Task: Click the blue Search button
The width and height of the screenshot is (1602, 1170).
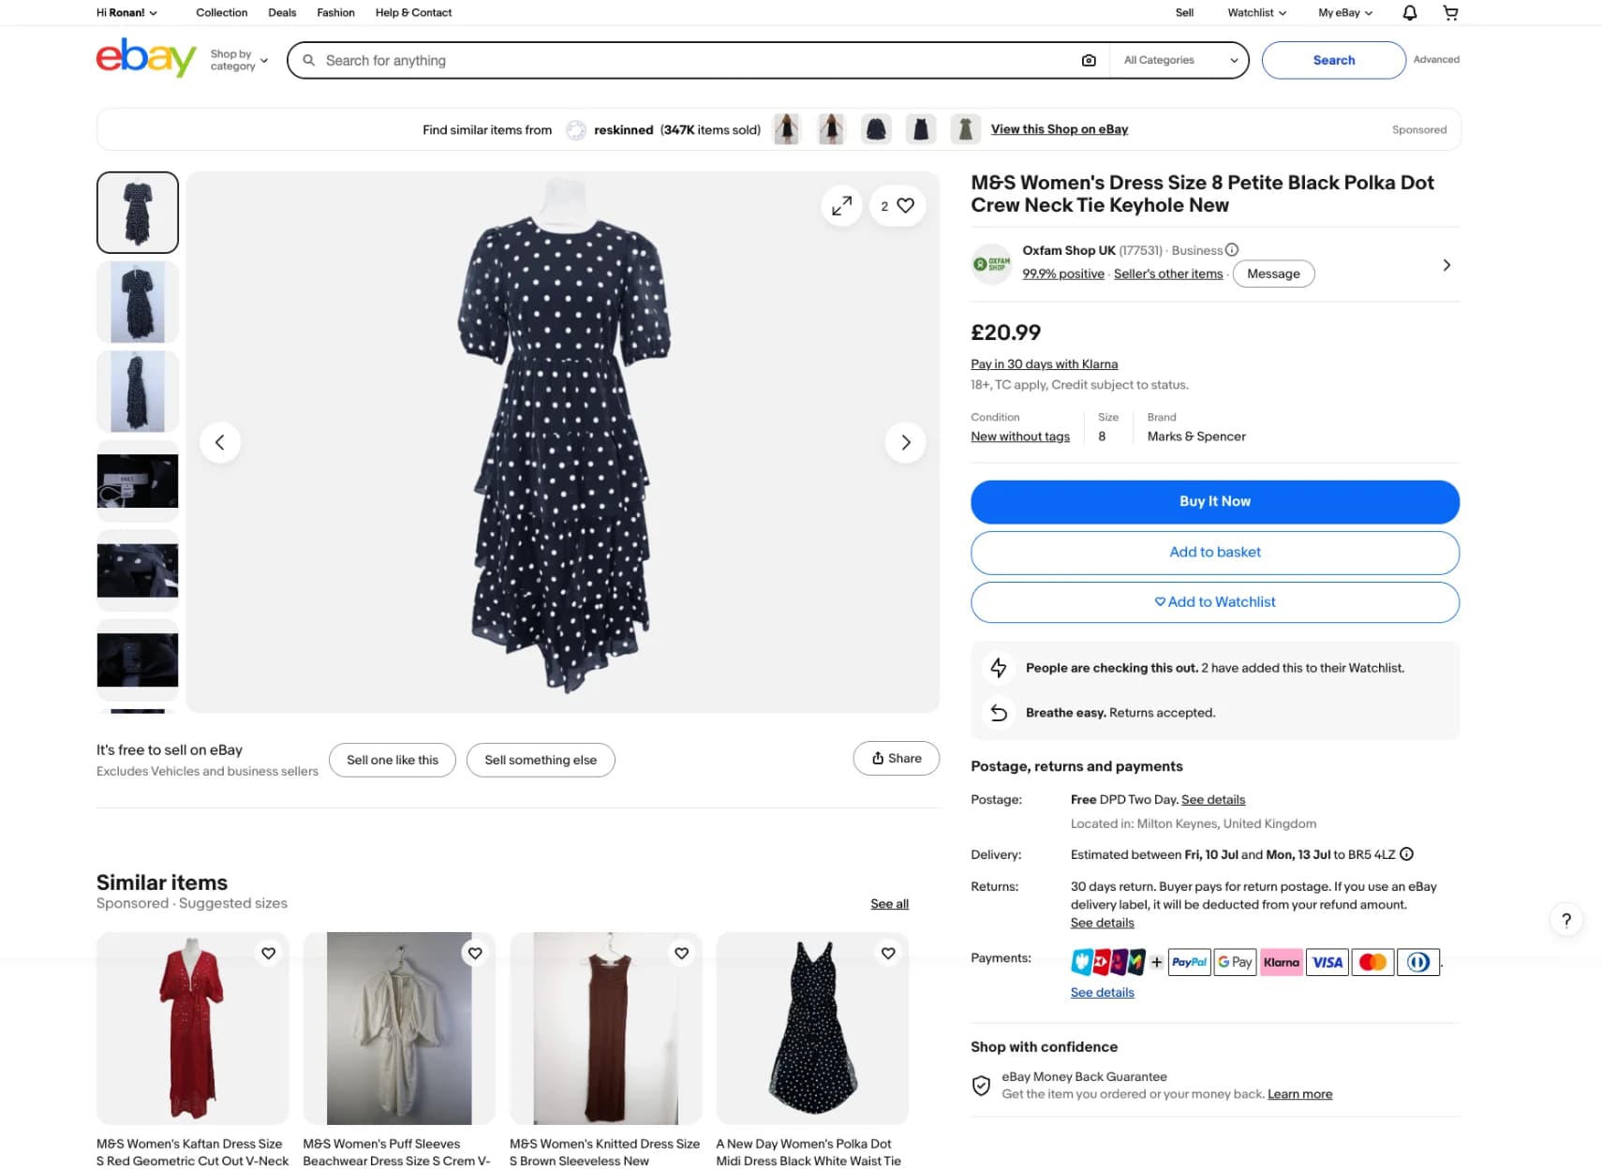Action: tap(1333, 60)
